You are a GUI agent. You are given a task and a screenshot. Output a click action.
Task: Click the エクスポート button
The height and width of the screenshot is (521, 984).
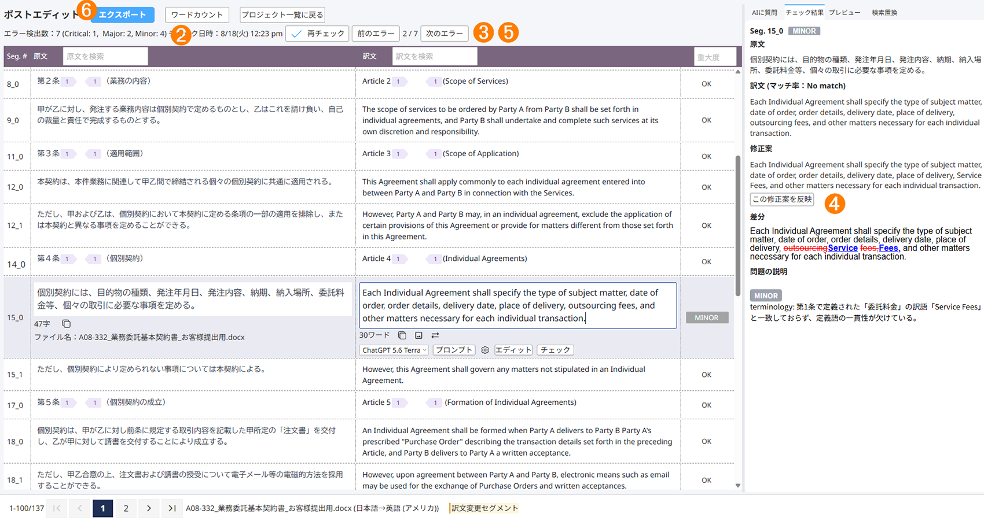click(x=122, y=14)
